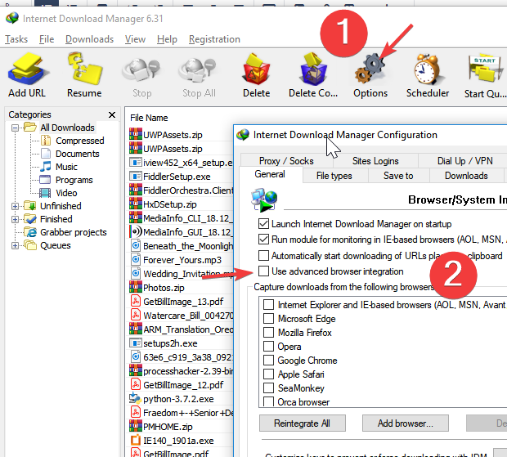Enable Use advanced browser integration
Image resolution: width=507 pixels, height=457 pixels.
[x=263, y=271]
